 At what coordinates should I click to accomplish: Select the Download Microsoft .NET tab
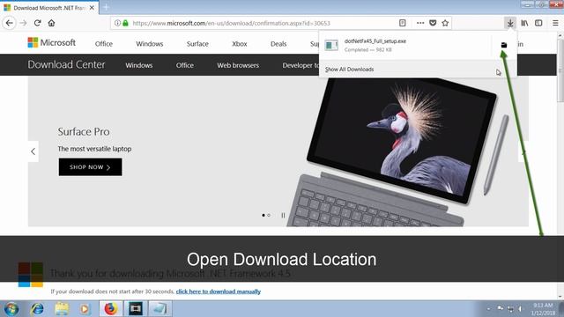[x=49, y=8]
